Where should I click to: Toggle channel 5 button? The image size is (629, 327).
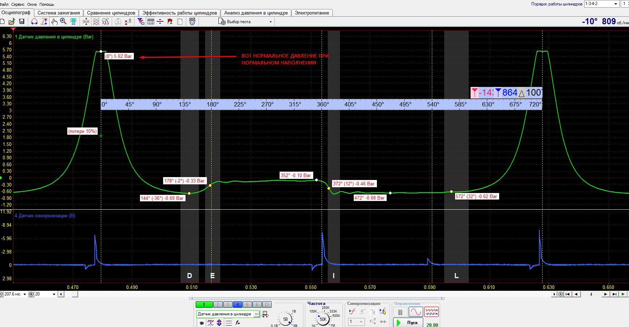(x=247, y=305)
